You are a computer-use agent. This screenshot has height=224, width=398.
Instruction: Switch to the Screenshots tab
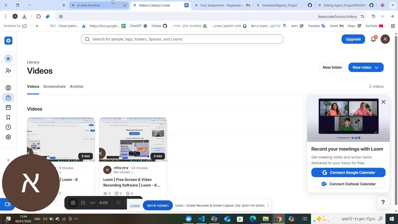(54, 86)
